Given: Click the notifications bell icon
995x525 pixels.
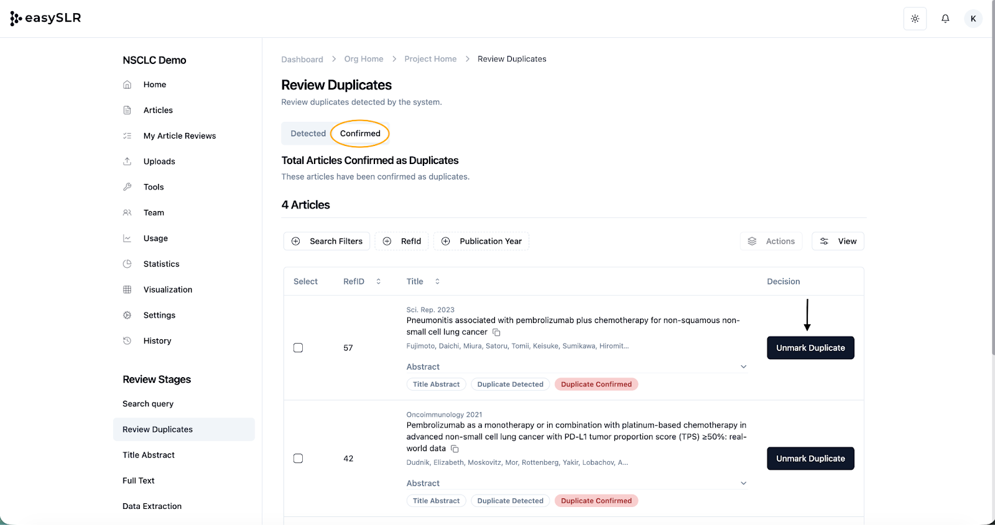Looking at the screenshot, I should pos(945,19).
